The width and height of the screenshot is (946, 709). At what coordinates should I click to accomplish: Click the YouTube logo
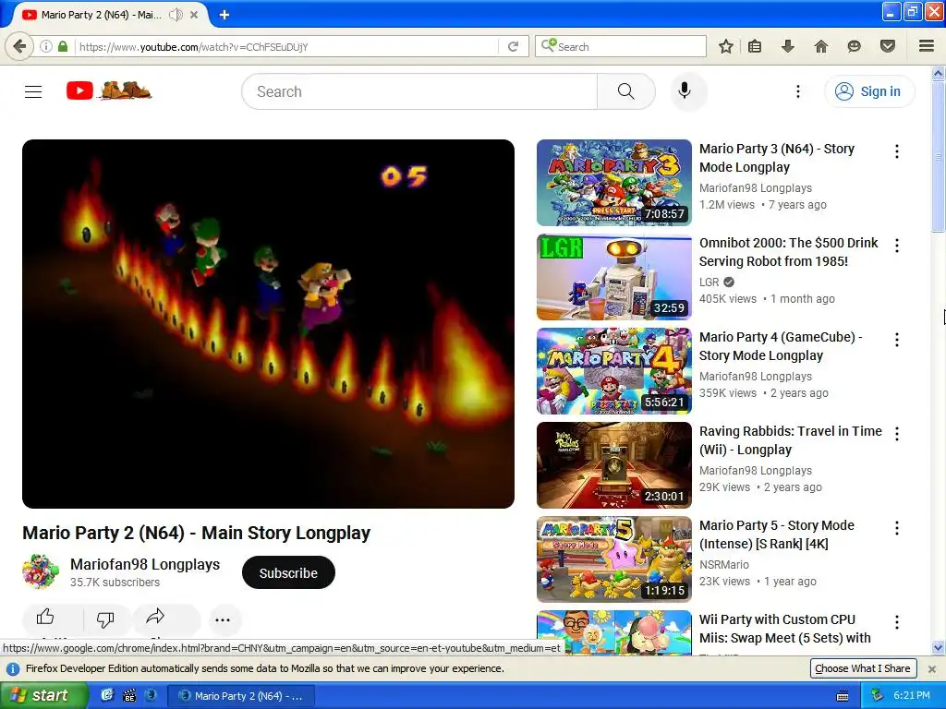click(x=109, y=91)
